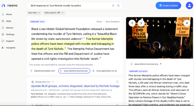Open the user profile avatar
Viewport: 194px width, 106px height.
(x=189, y=5)
